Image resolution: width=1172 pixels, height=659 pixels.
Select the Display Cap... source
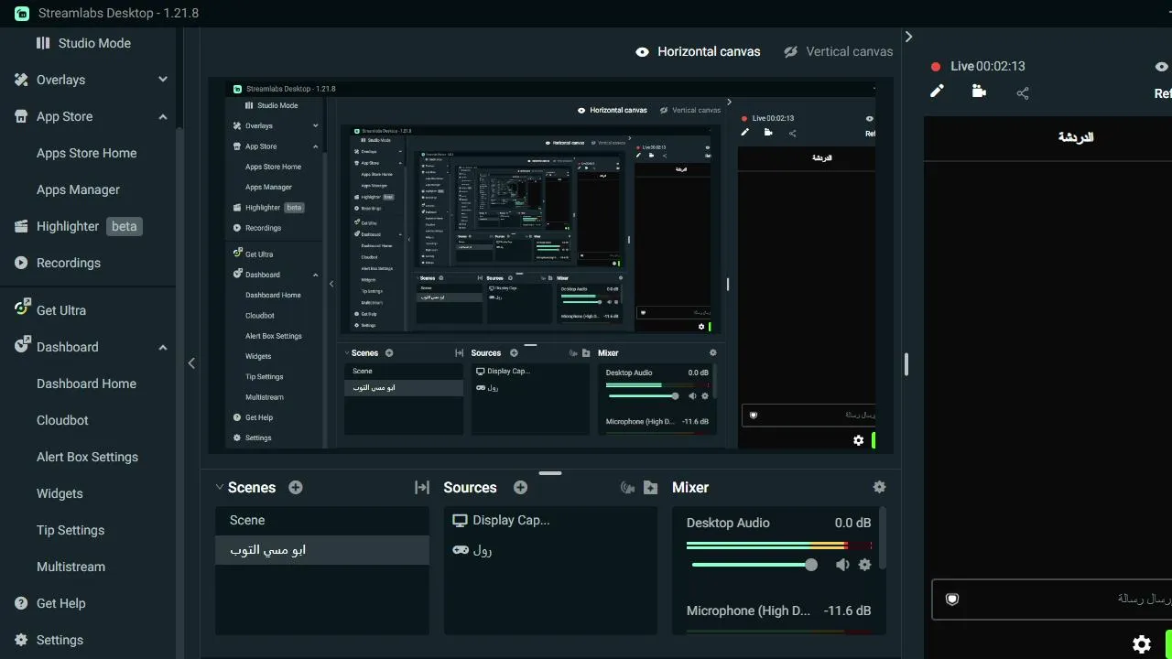[550, 521]
